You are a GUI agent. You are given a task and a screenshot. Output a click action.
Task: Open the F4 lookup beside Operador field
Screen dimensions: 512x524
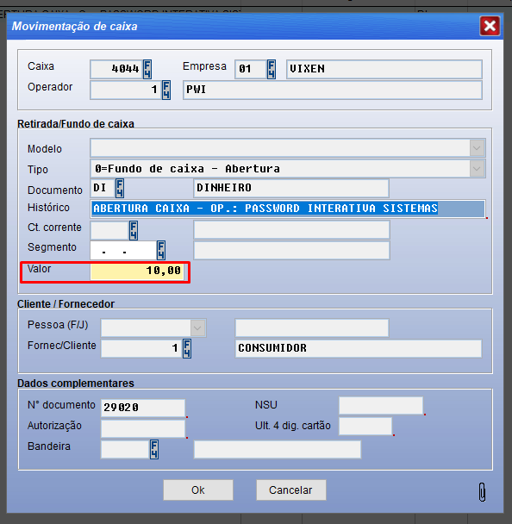[166, 90]
